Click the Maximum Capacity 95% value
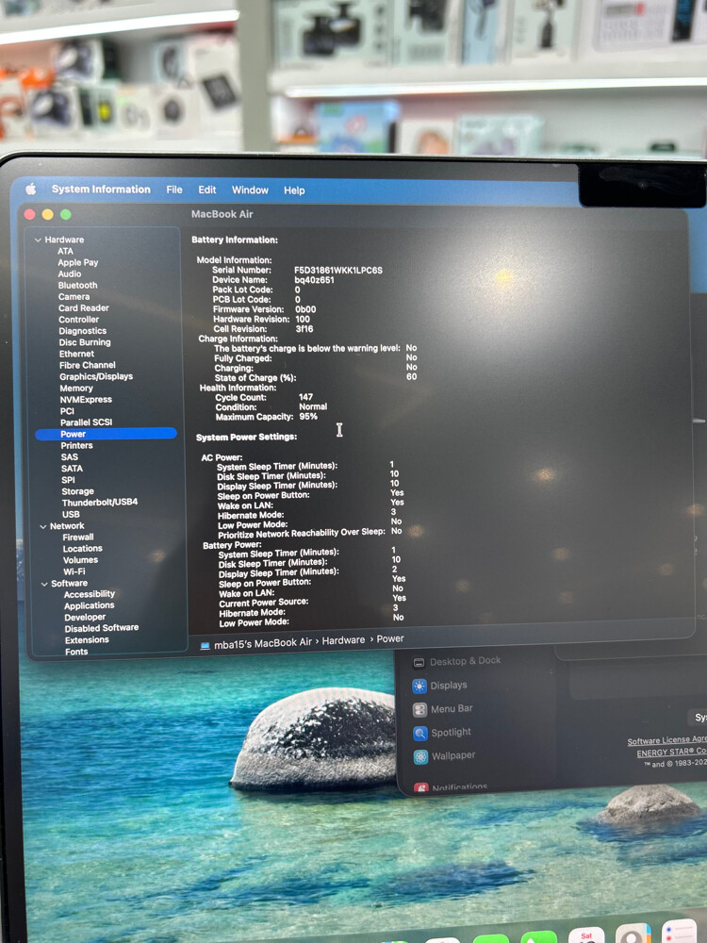The height and width of the screenshot is (943, 707). [x=308, y=416]
